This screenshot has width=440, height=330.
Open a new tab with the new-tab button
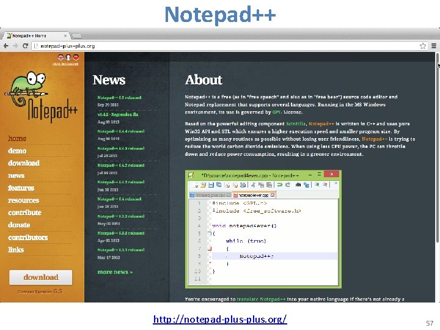76,35
